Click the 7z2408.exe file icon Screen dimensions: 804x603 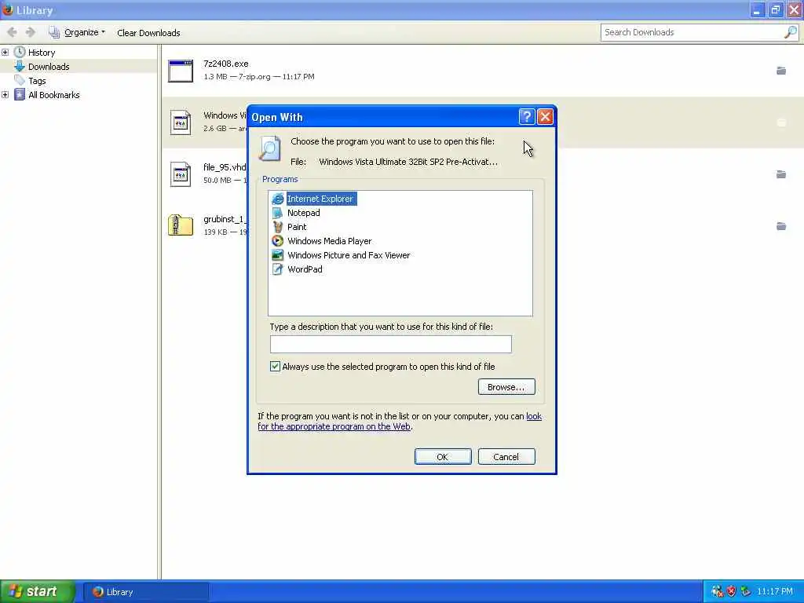tap(181, 71)
